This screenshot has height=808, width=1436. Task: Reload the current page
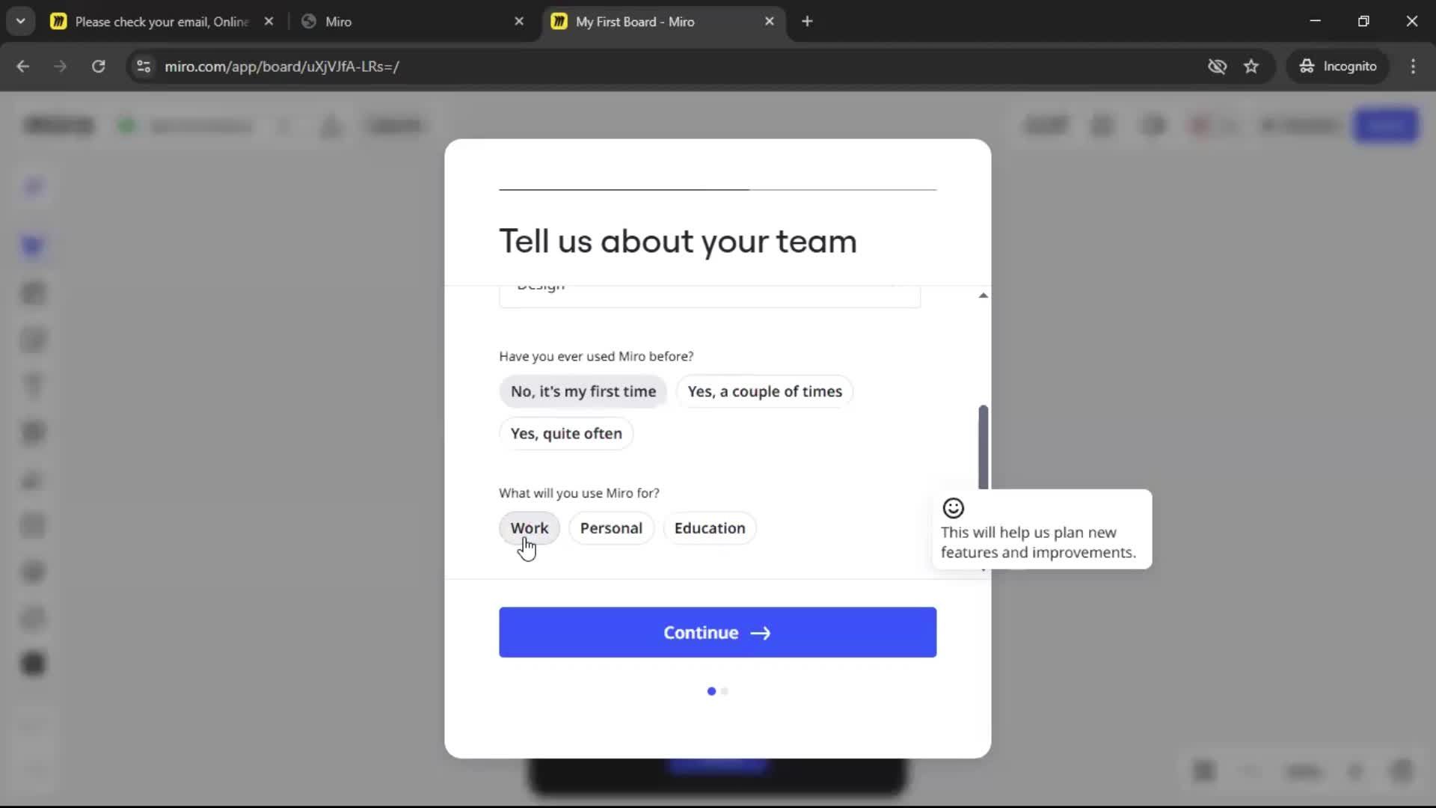98,67
